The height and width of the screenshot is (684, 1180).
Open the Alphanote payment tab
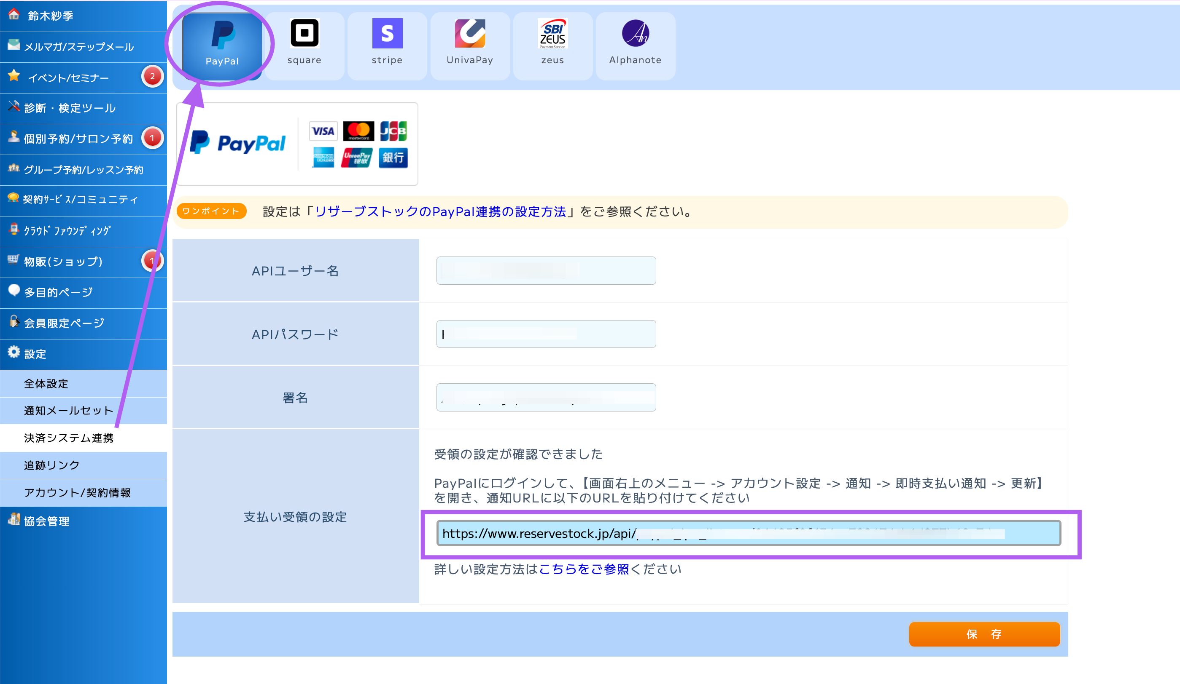click(x=636, y=46)
